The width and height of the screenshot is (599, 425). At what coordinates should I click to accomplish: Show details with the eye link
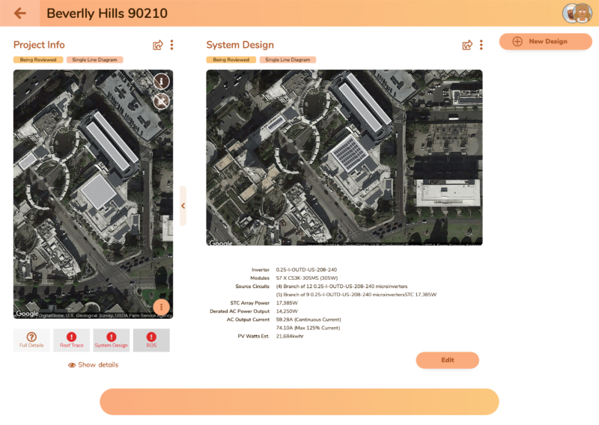[x=93, y=365]
